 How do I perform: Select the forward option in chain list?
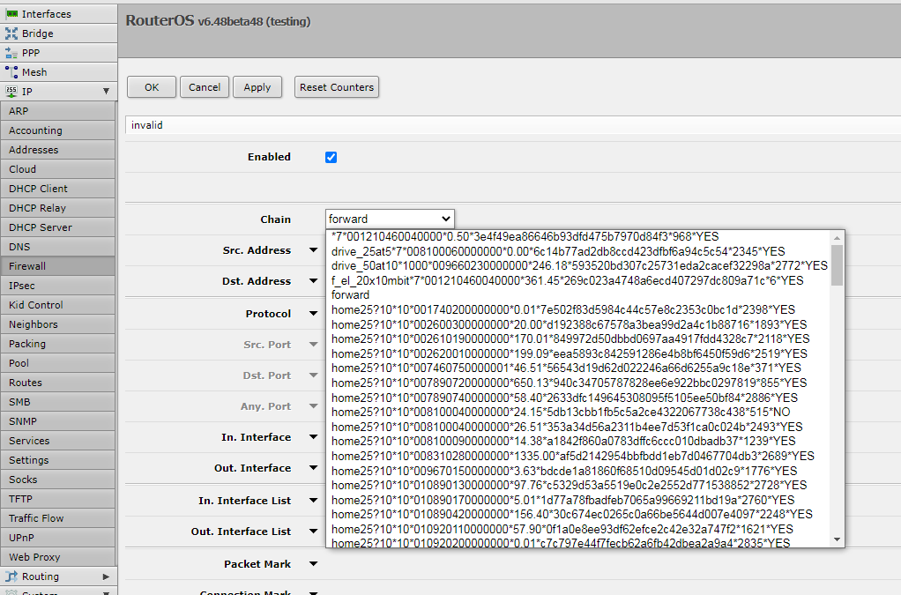point(580,295)
